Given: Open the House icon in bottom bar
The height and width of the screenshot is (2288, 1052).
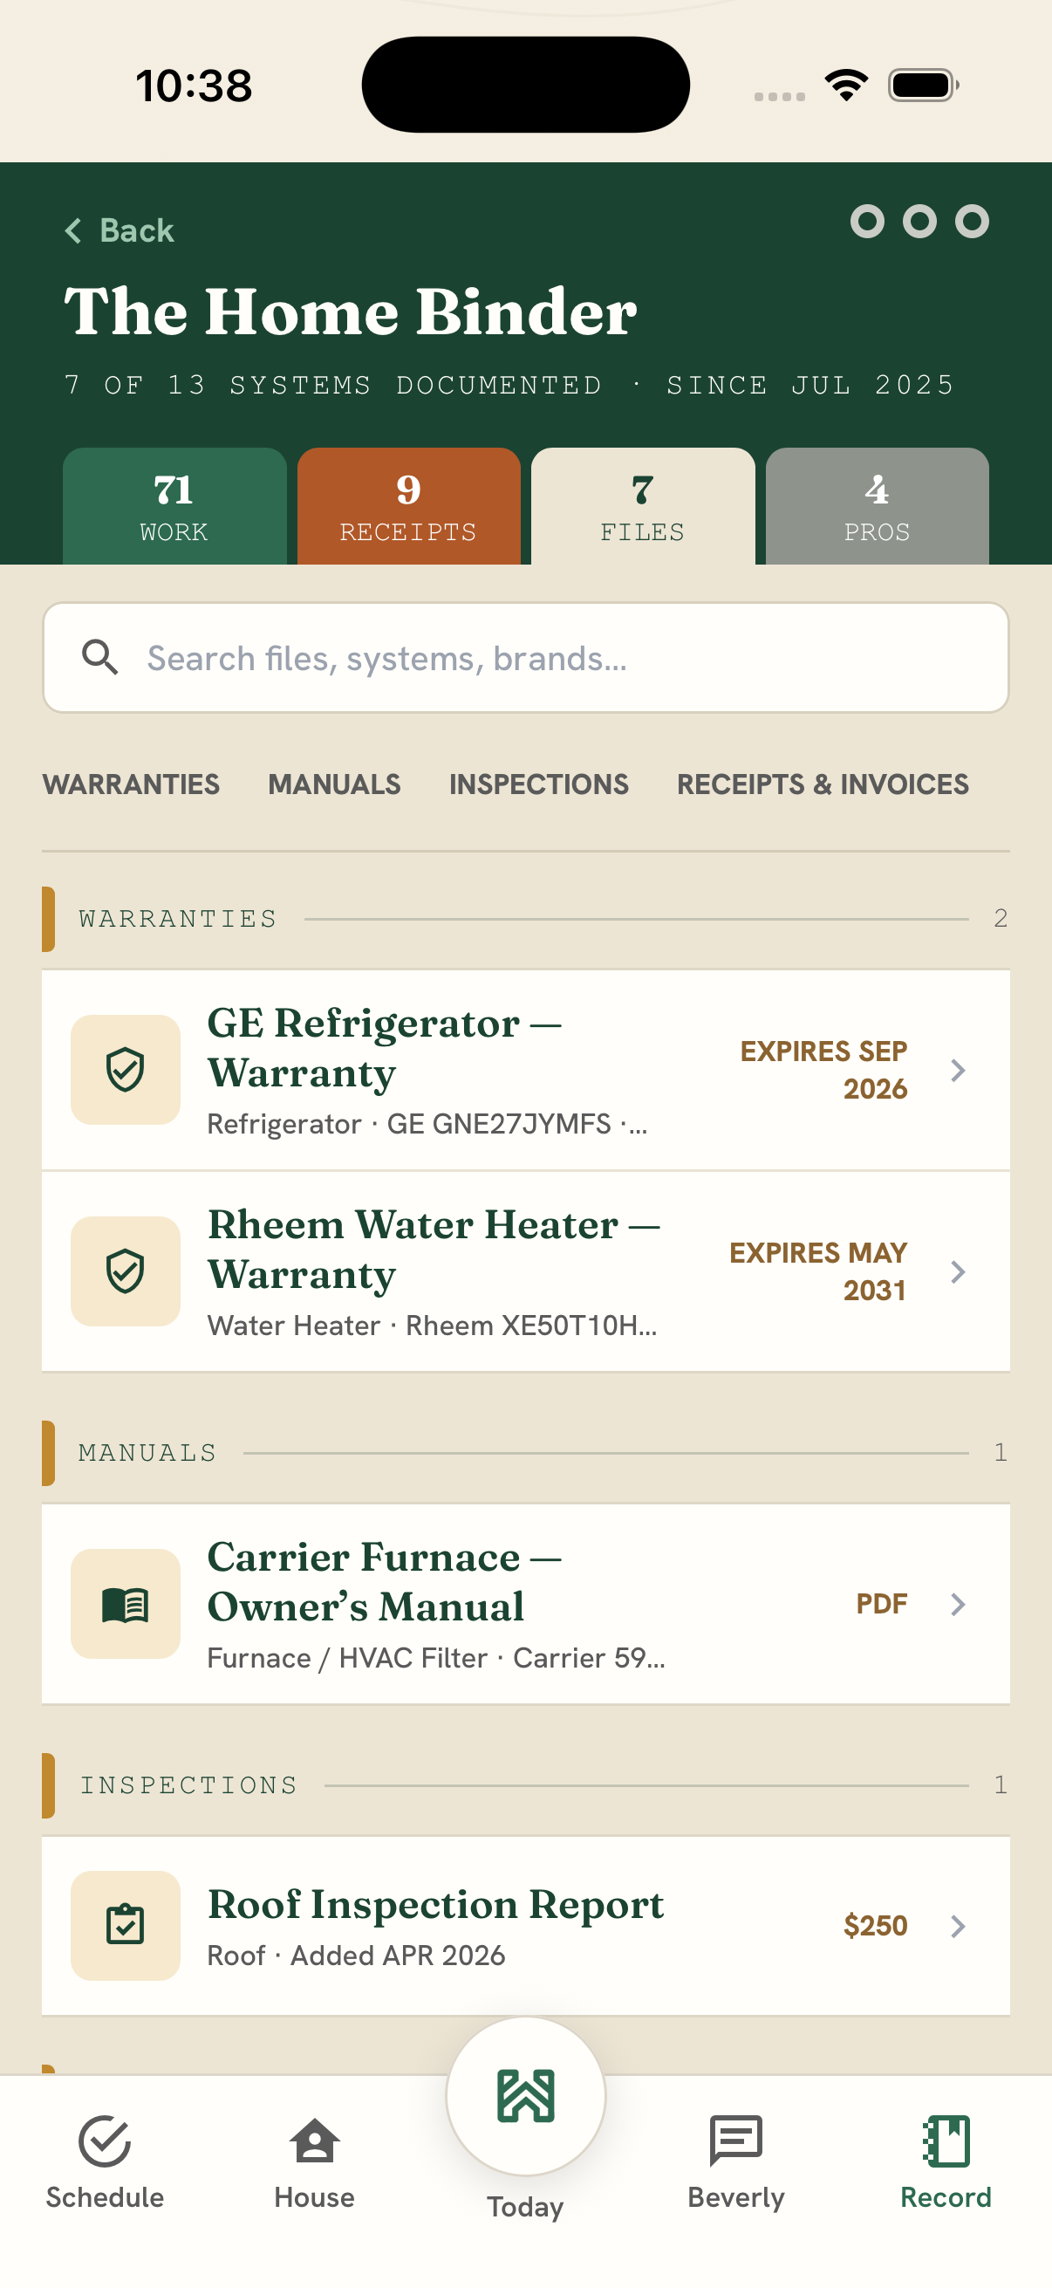Looking at the screenshot, I should (x=314, y=2141).
